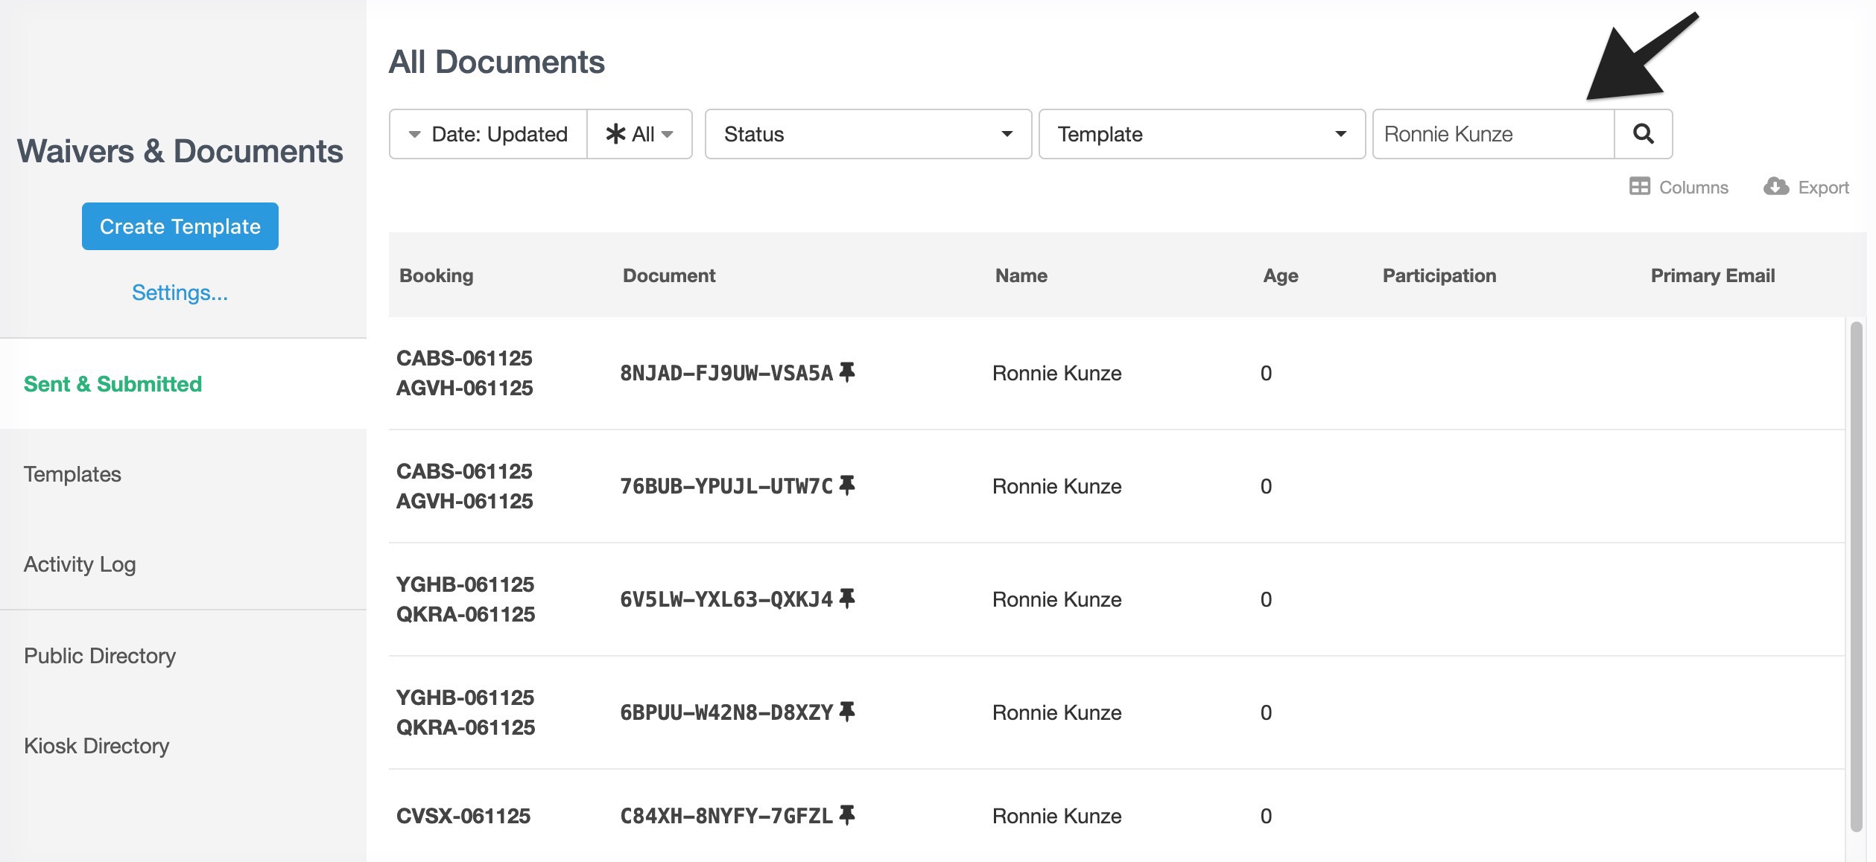The image size is (1876, 862).
Task: Expand the Status filter dropdown
Action: (868, 134)
